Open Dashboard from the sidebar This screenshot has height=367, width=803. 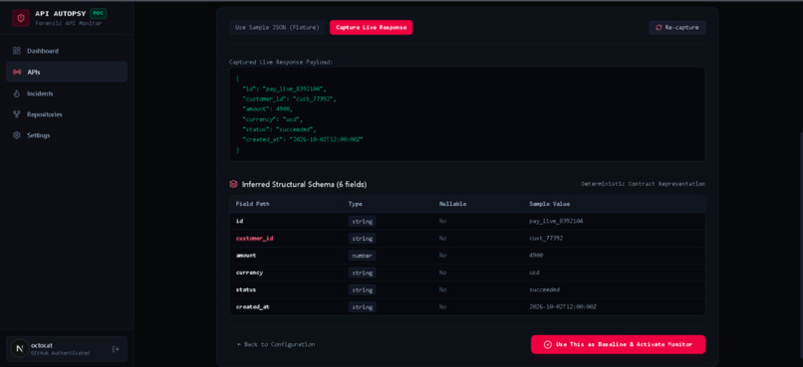pos(67,51)
